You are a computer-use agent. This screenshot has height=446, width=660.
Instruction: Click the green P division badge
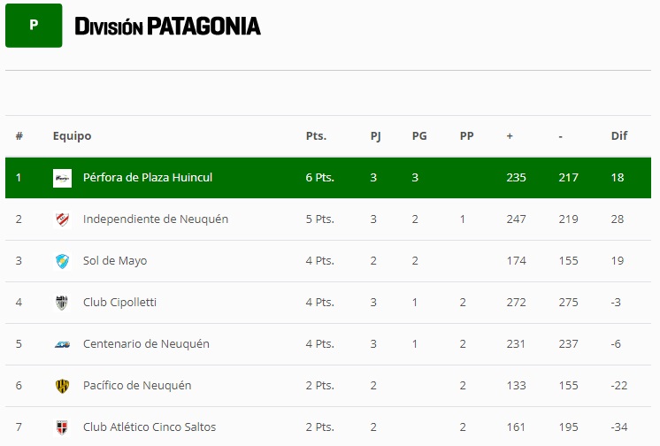point(34,26)
